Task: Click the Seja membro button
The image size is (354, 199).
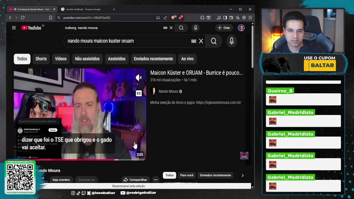Action: click(x=61, y=180)
